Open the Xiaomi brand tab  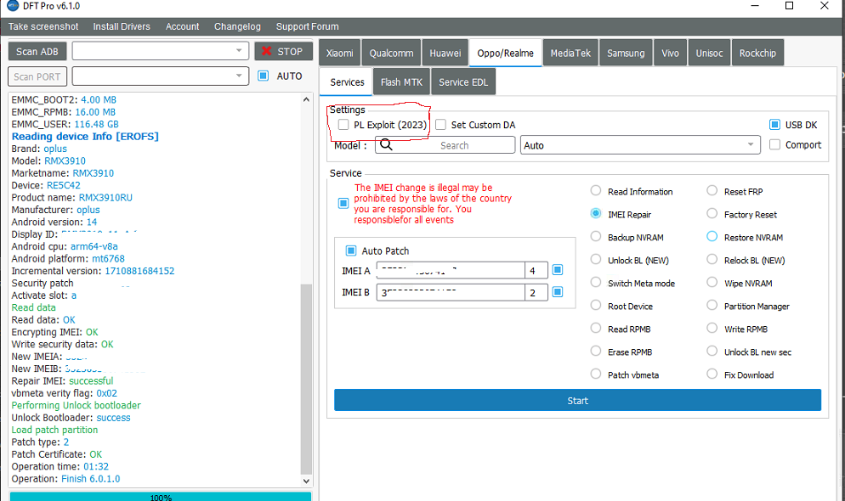[x=339, y=53]
